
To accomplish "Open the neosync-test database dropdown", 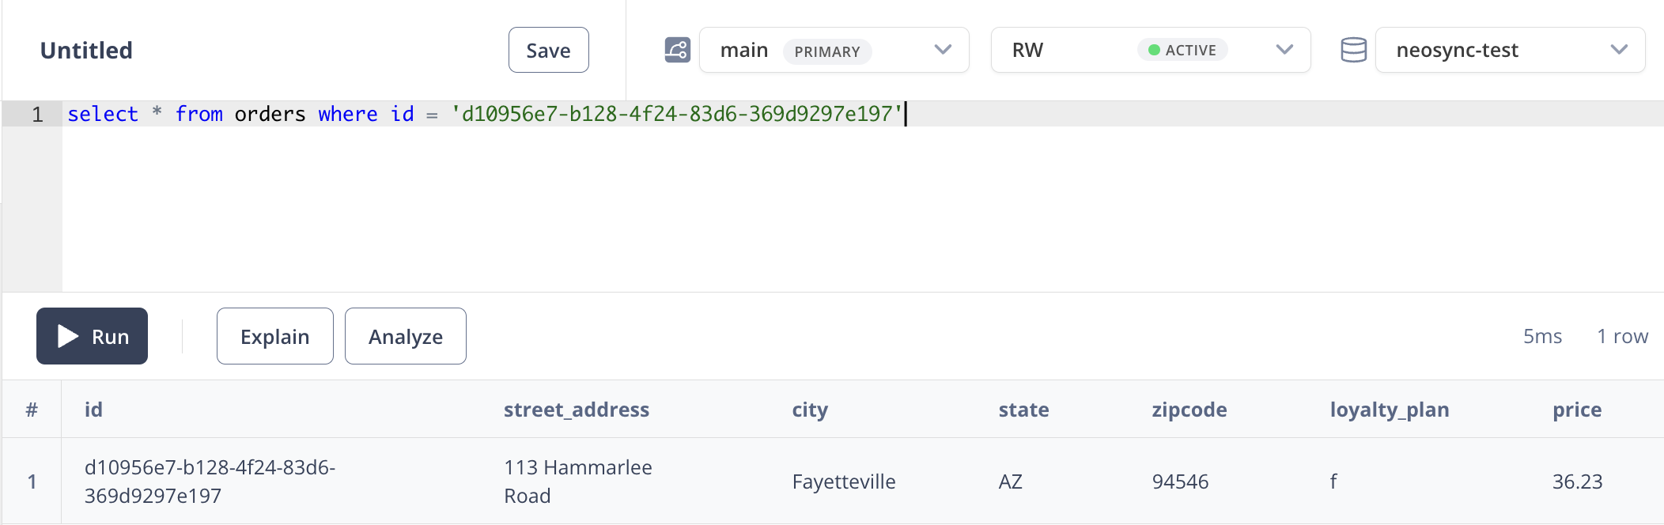I will click(x=1510, y=50).
